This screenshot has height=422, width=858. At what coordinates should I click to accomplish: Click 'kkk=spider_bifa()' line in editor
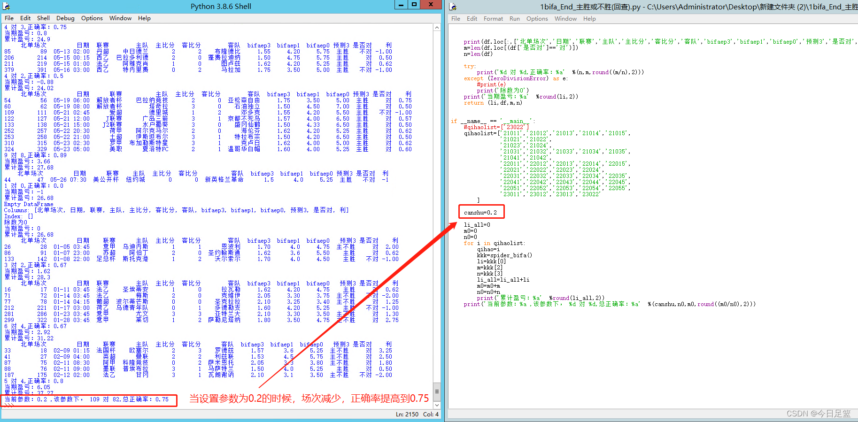[x=504, y=255]
